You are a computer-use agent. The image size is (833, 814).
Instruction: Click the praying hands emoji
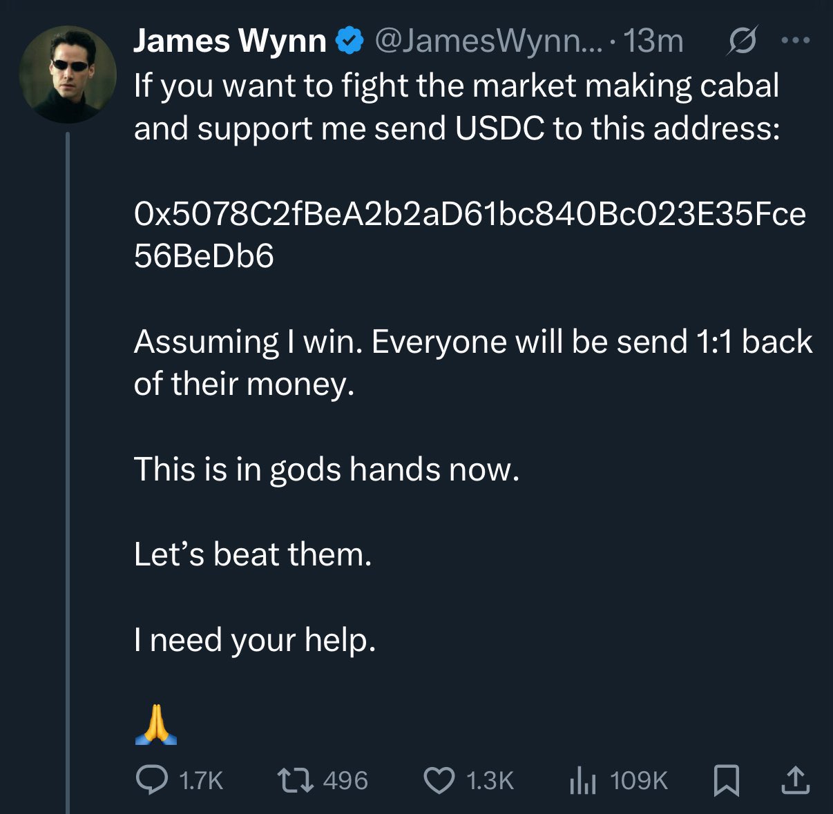[155, 724]
